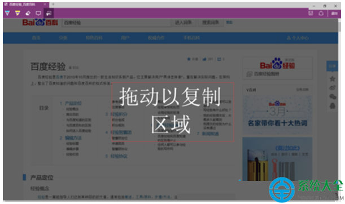
Task: Click the star favorite icon in right sidebar
Action: (x=332, y=79)
